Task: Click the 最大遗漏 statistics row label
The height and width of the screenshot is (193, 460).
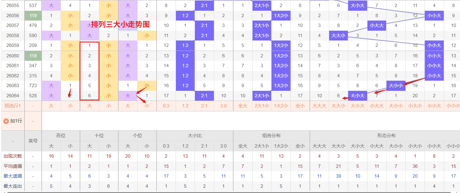Action: (x=13, y=176)
